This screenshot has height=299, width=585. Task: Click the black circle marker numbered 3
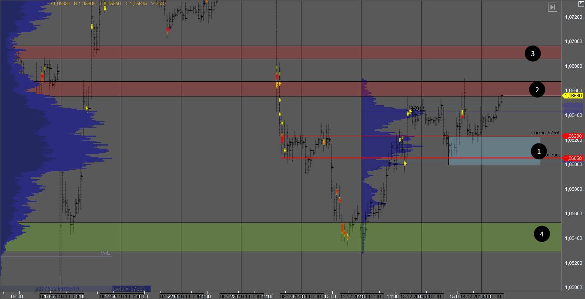532,53
